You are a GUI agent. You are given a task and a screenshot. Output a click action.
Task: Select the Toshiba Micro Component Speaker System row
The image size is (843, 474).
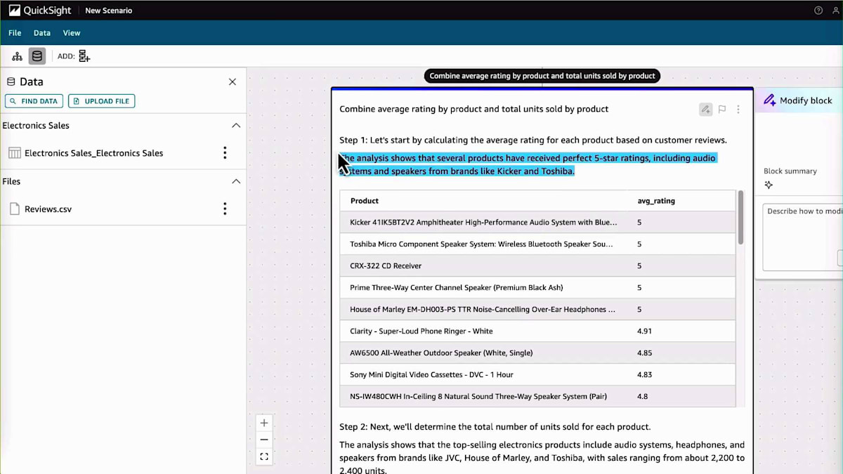[x=537, y=244]
